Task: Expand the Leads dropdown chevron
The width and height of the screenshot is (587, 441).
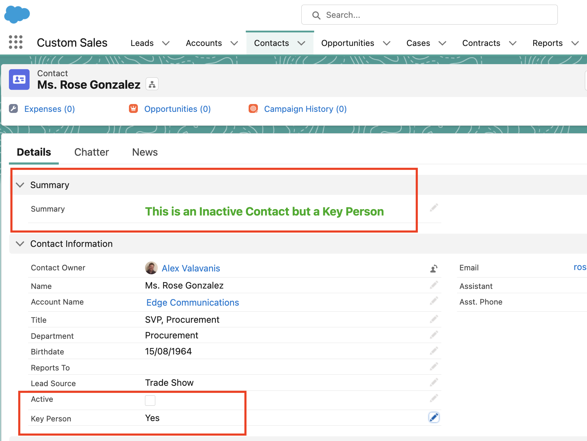Action: (x=166, y=43)
